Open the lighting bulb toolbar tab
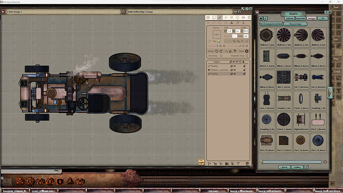This screenshot has width=343, height=193. tap(237, 17)
